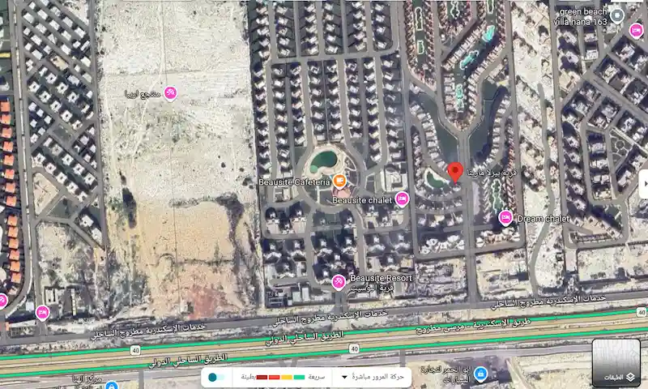
Task: Click the red pin at قرية بيرلا ماريتا
Action: [x=455, y=173]
